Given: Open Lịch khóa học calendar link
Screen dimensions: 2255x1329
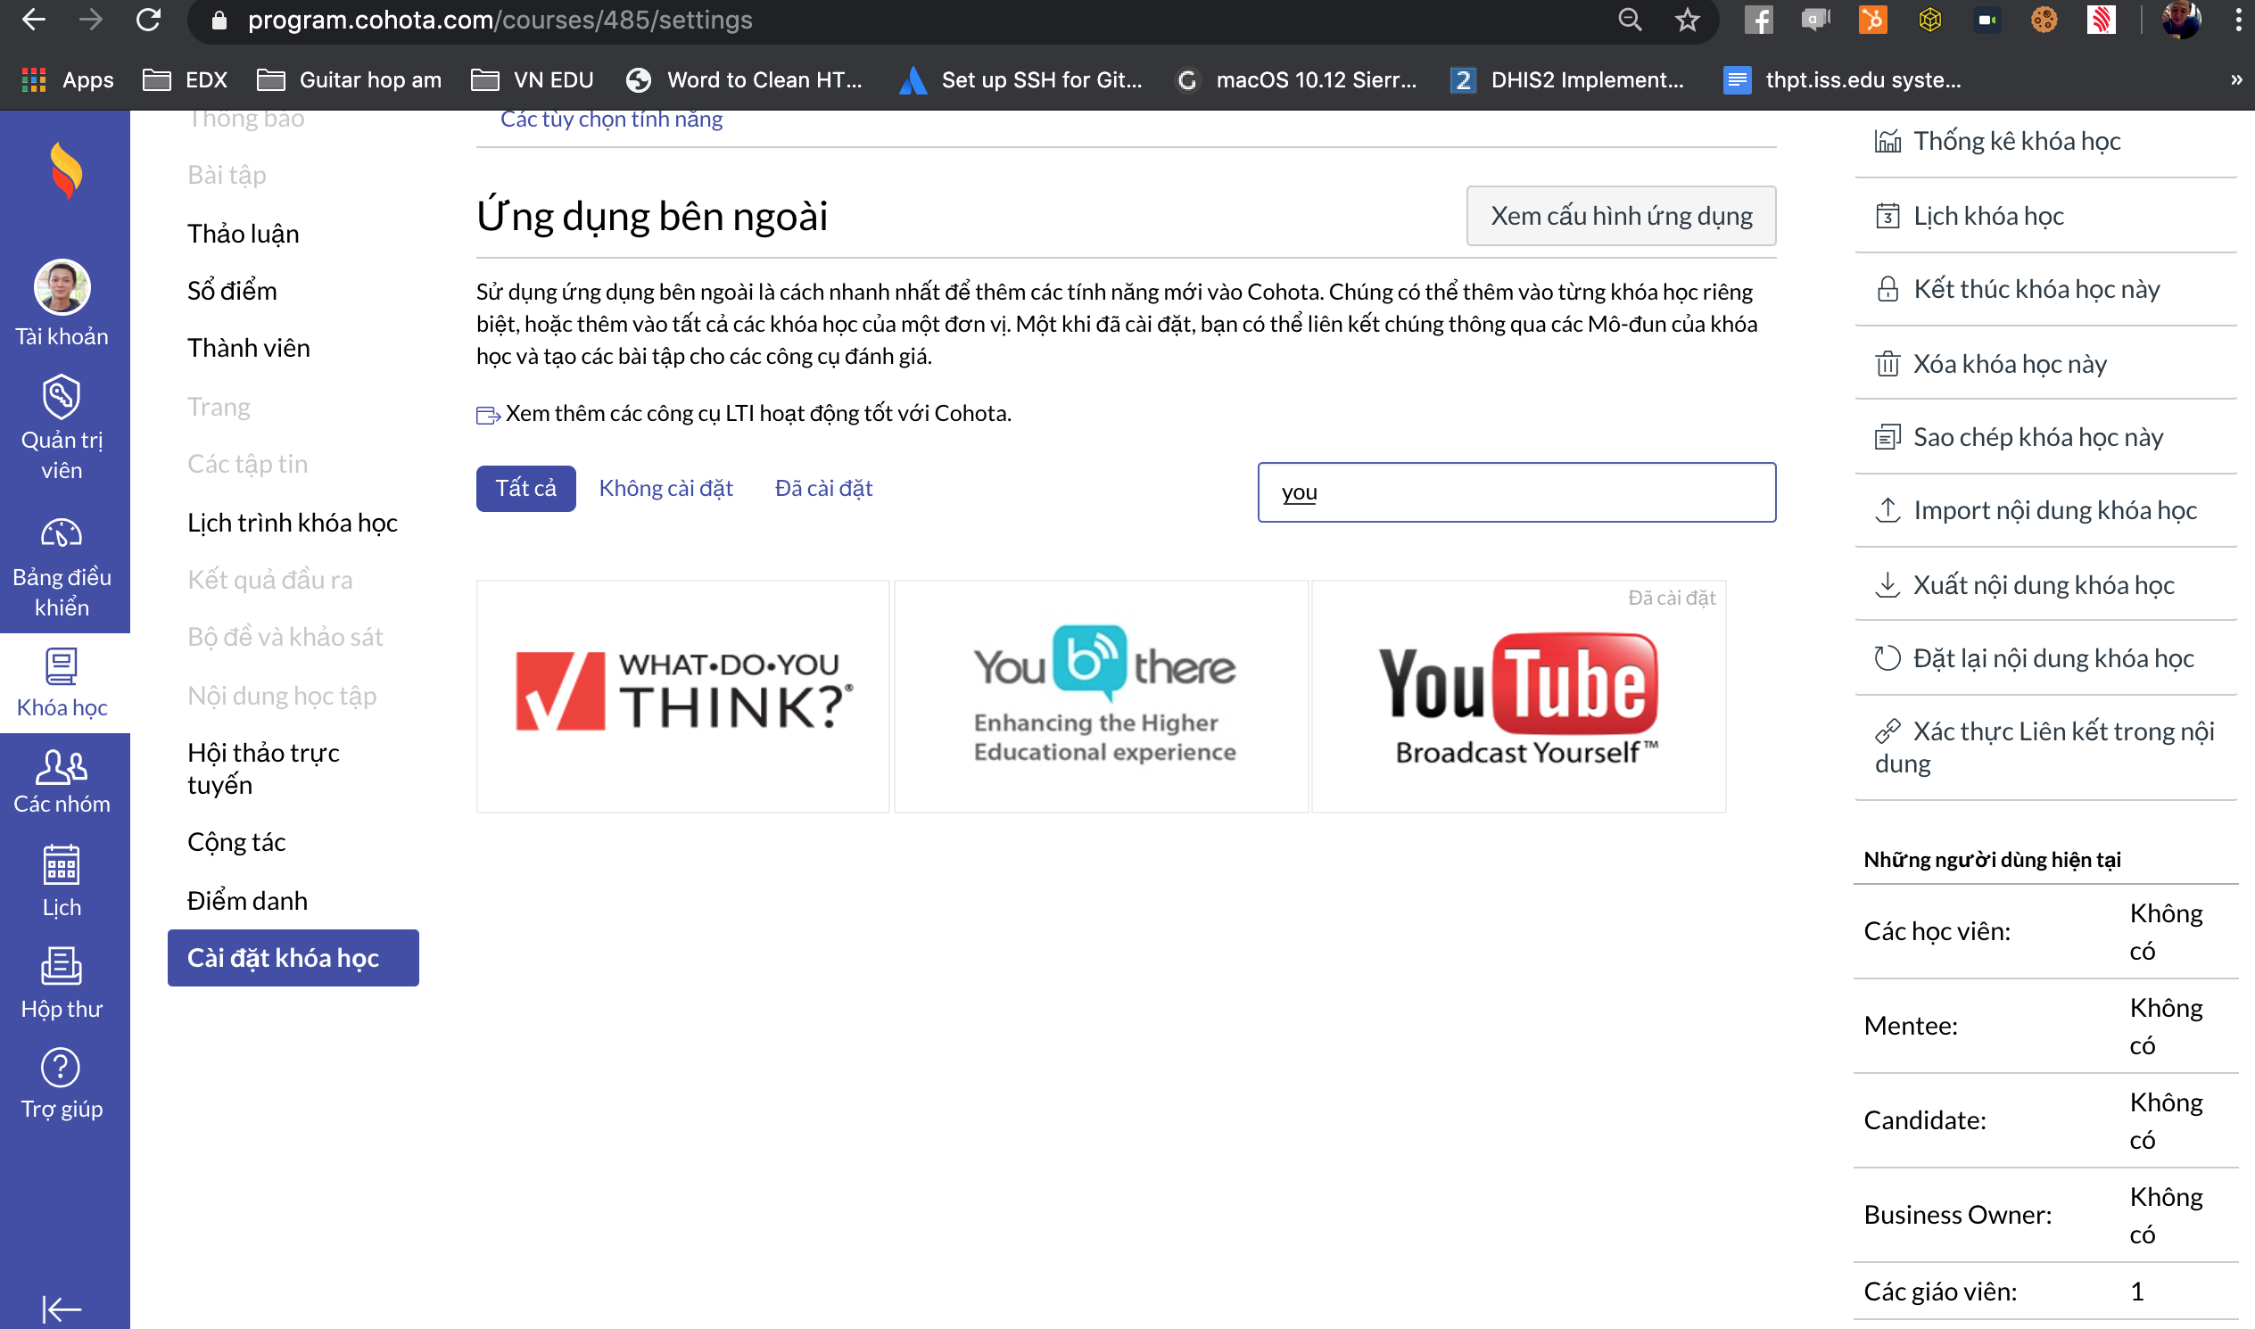Looking at the screenshot, I should pos(1969,216).
